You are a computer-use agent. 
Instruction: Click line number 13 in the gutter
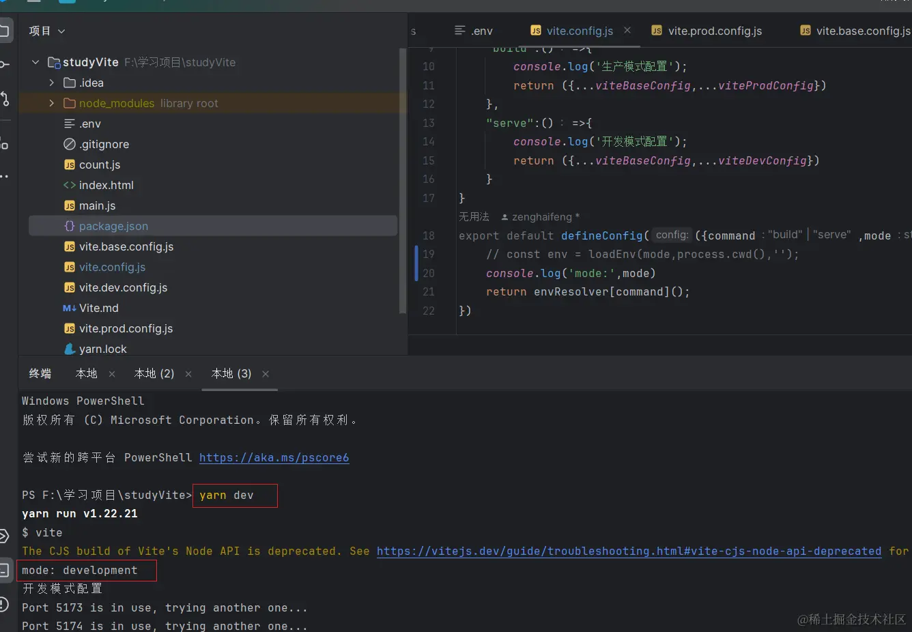pyautogui.click(x=429, y=123)
